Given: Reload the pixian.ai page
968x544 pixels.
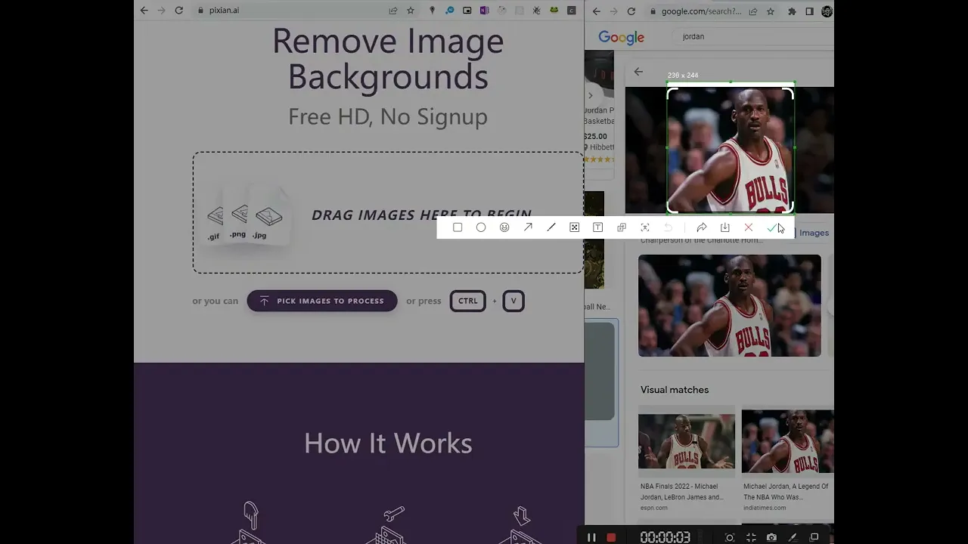Looking at the screenshot, I should point(179,11).
